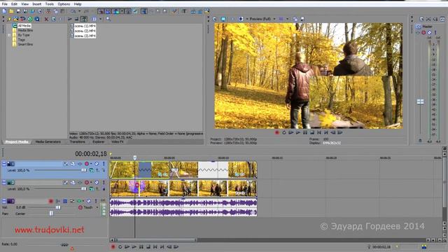Click Import Media in Project Media toolbar
The width and height of the screenshot is (448, 252).
click(x=15, y=19)
